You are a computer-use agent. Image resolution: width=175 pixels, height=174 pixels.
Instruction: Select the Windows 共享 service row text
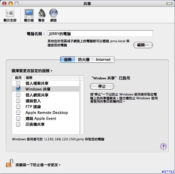38,89
